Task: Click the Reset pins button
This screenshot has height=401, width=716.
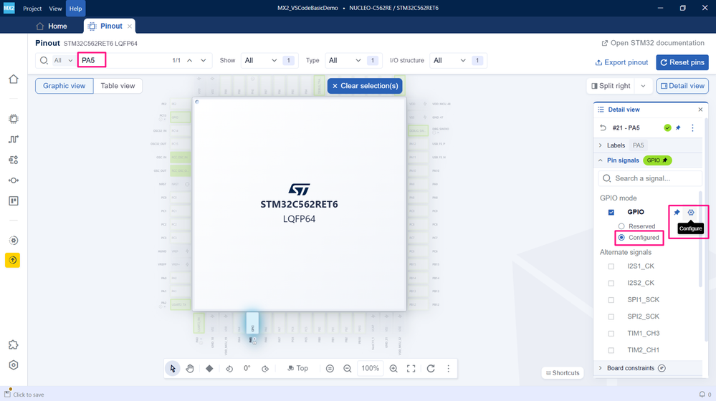Action: coord(682,62)
